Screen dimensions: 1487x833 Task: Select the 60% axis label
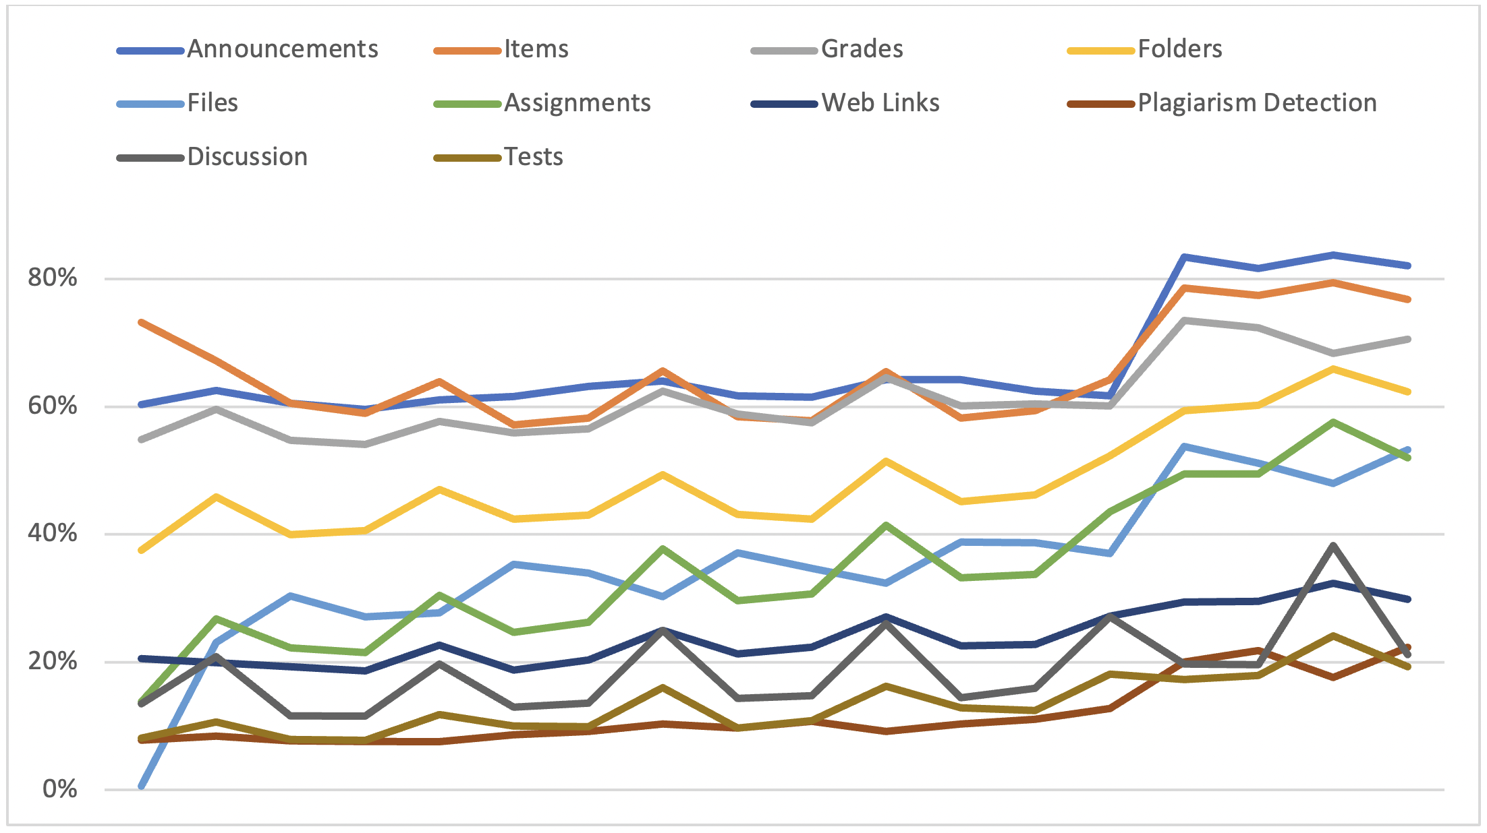(x=53, y=406)
